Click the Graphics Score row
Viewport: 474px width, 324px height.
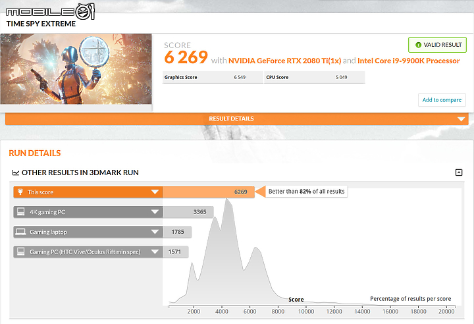213,77
